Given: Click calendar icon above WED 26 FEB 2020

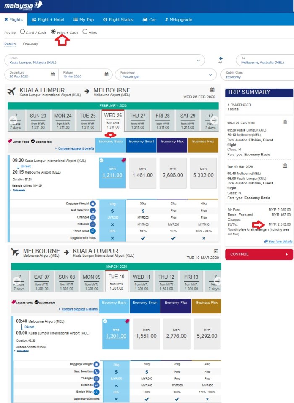Looking at the screenshot, I should [x=212, y=90].
